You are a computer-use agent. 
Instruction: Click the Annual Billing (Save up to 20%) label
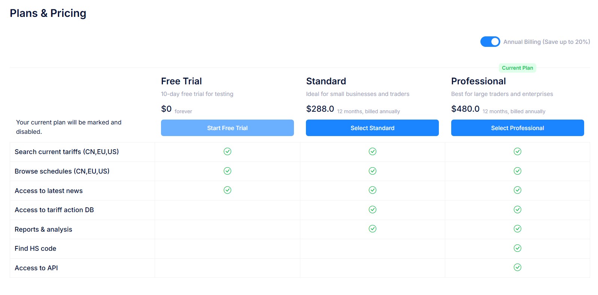coord(547,42)
